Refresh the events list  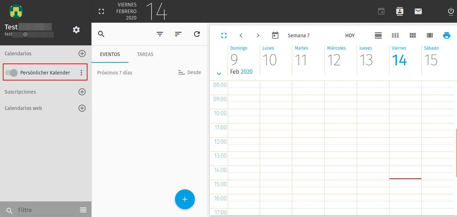pos(197,34)
